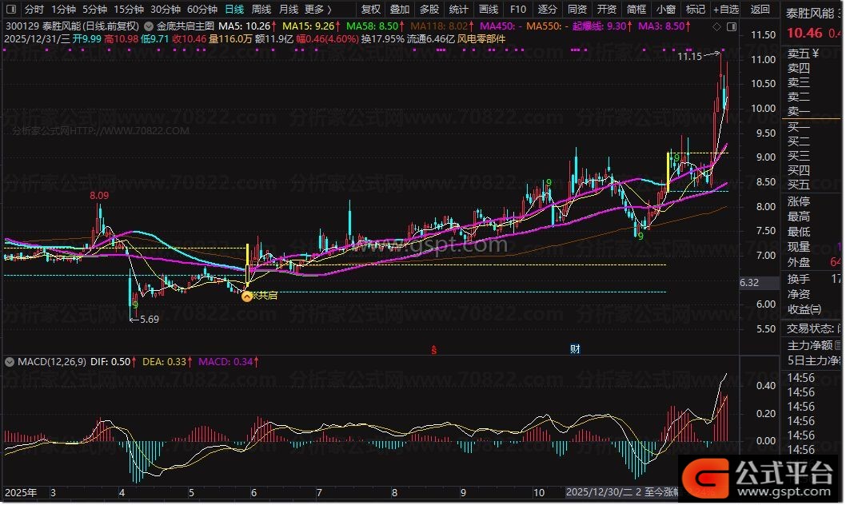
Task: Click the 11.15 high price label
Action: point(688,57)
